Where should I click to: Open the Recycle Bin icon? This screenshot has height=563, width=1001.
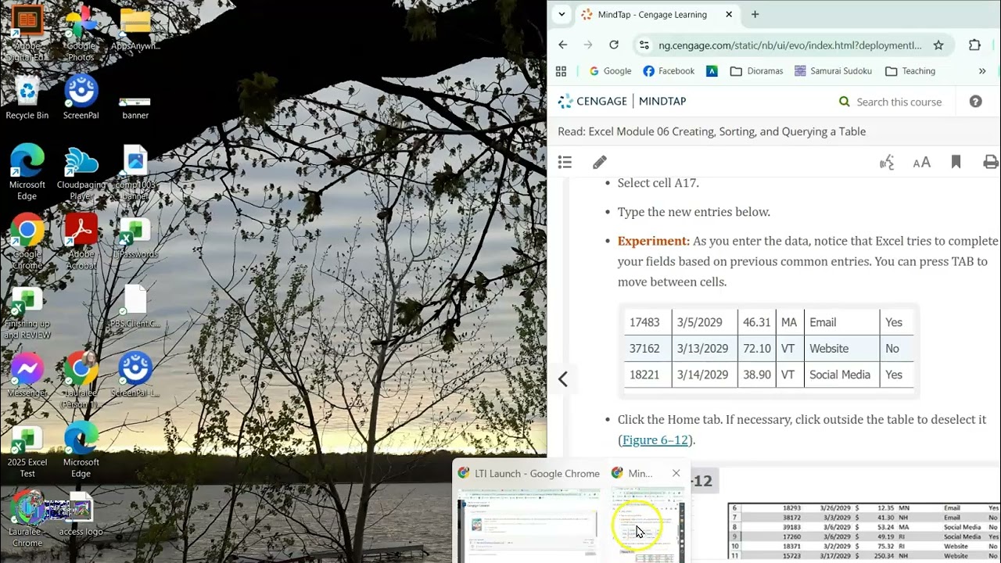coord(27,98)
